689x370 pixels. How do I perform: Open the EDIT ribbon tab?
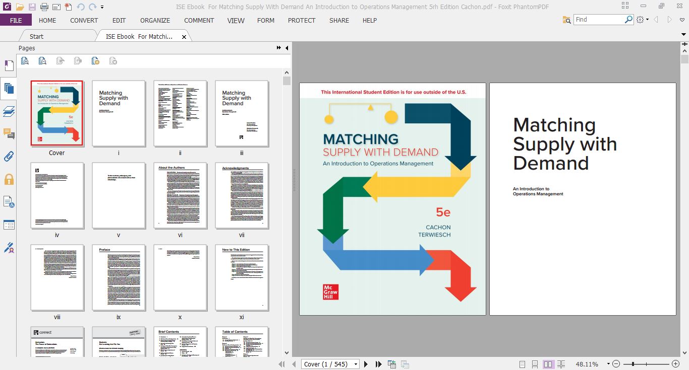click(x=119, y=20)
